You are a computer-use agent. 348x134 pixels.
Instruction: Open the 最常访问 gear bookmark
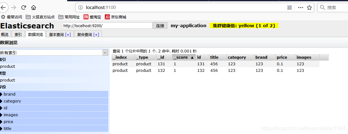[12, 17]
